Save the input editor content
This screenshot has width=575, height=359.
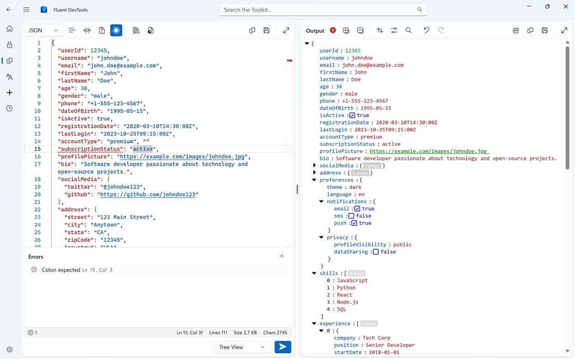click(267, 31)
